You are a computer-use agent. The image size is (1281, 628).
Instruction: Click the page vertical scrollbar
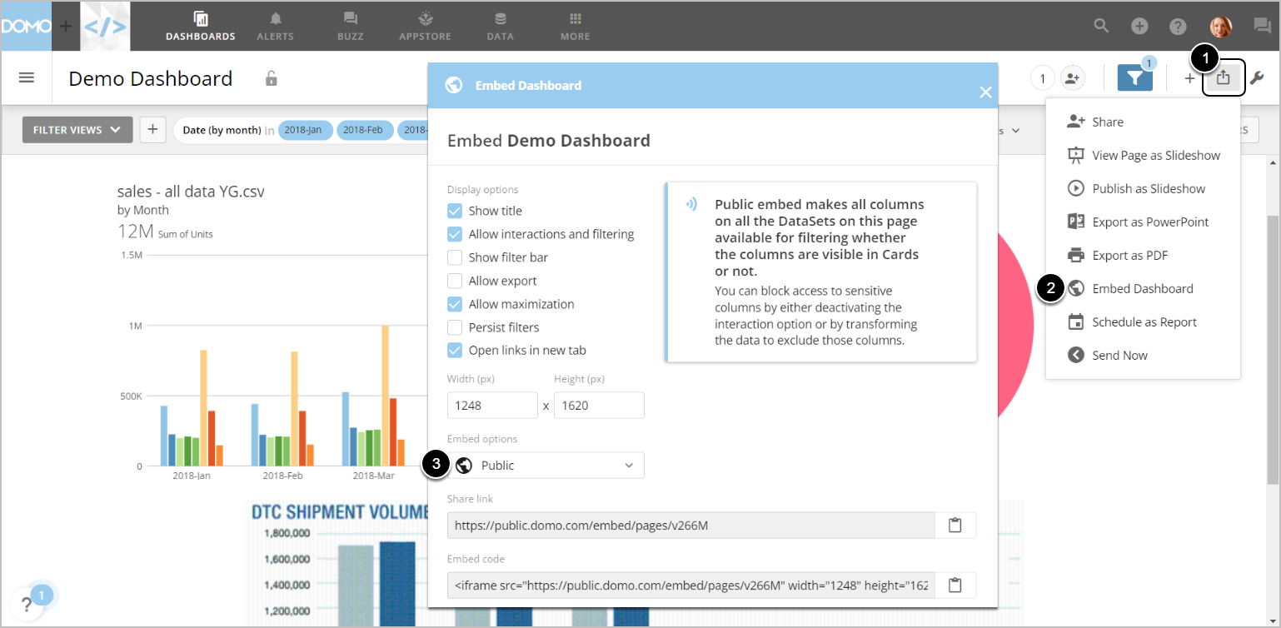[1272, 349]
